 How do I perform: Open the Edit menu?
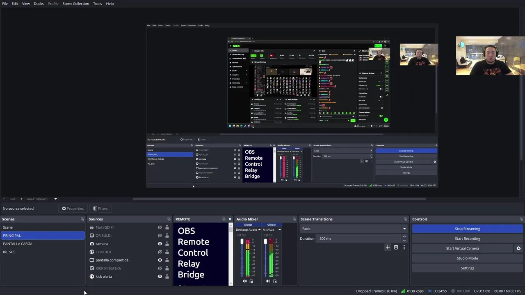15,4
